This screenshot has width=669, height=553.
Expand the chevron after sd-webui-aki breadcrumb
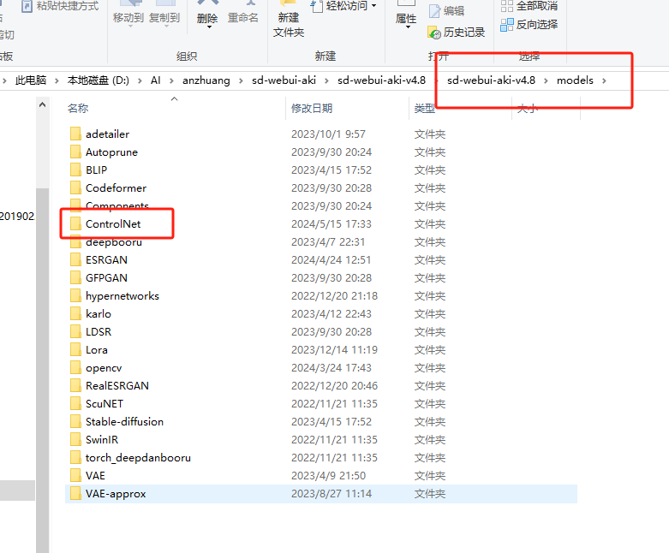tap(326, 80)
